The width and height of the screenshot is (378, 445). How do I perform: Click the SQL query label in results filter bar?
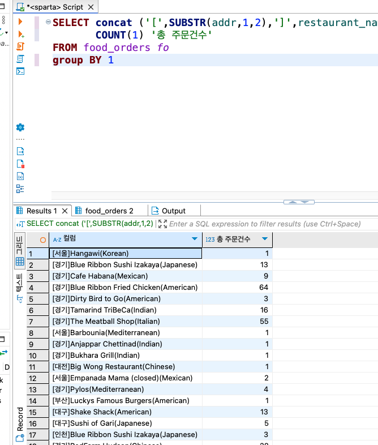coord(90,224)
